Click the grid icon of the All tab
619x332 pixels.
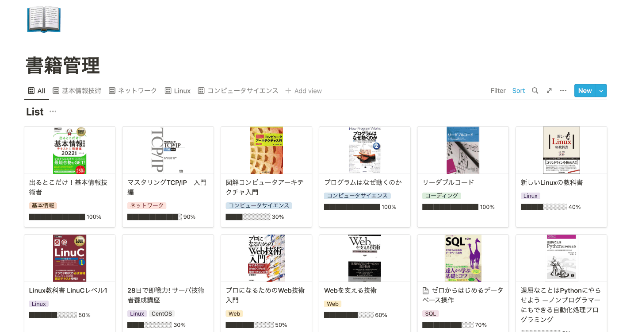[31, 91]
